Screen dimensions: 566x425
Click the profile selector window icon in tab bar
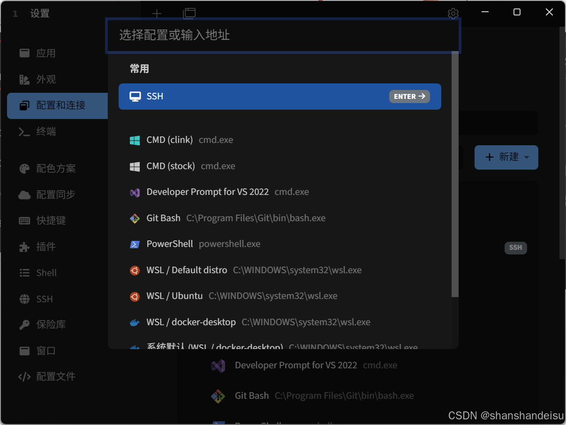[189, 14]
